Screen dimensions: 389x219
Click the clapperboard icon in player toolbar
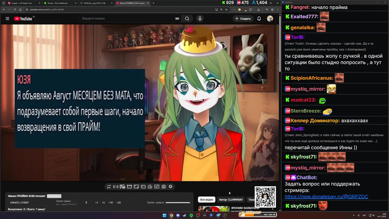click(x=129, y=186)
